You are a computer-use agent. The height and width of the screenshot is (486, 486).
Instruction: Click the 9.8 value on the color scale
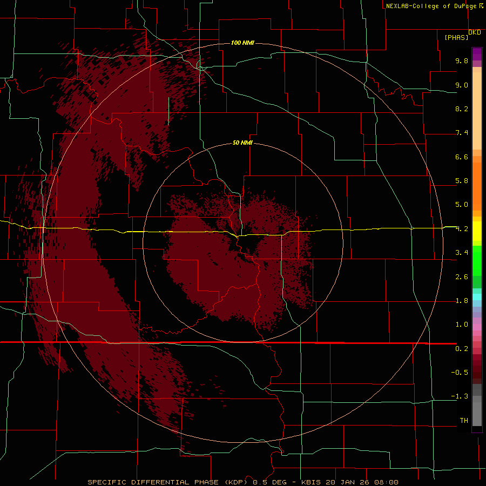(462, 60)
